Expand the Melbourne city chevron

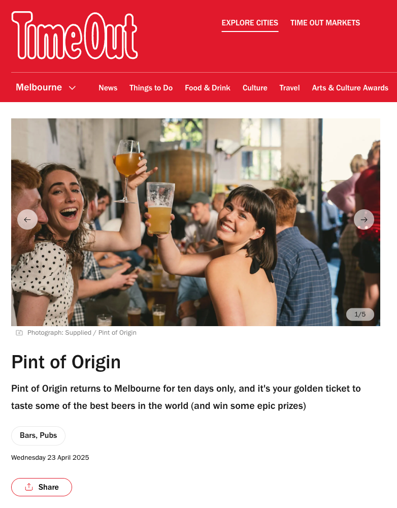[x=72, y=88]
